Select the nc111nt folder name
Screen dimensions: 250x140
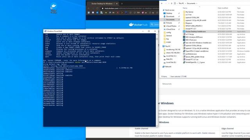click(x=188, y=15)
